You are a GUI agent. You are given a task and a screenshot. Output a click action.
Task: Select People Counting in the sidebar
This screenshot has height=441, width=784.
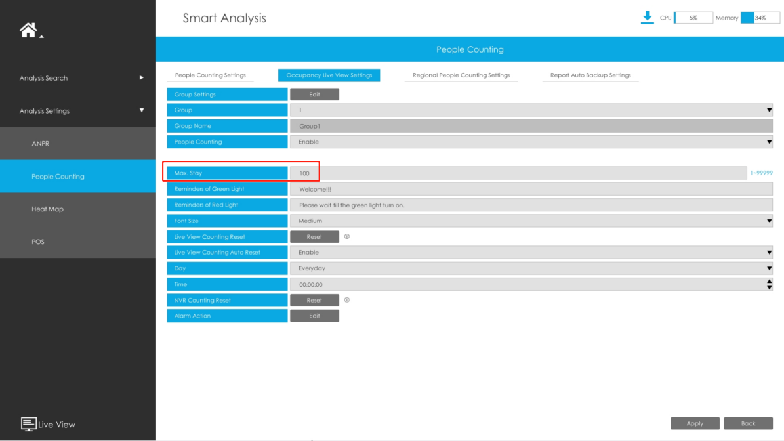(x=78, y=176)
